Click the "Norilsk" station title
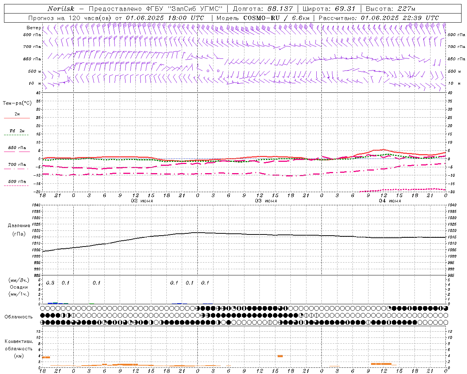Image resolution: width=467 pixels, height=374 pixels. pyautogui.click(x=61, y=9)
